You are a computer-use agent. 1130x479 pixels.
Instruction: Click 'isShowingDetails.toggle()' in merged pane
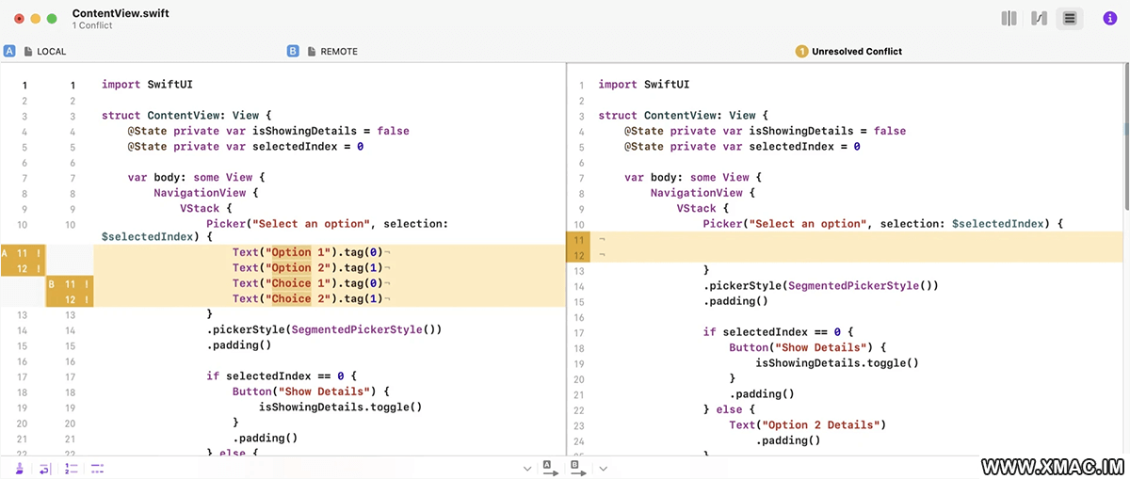[x=837, y=362]
